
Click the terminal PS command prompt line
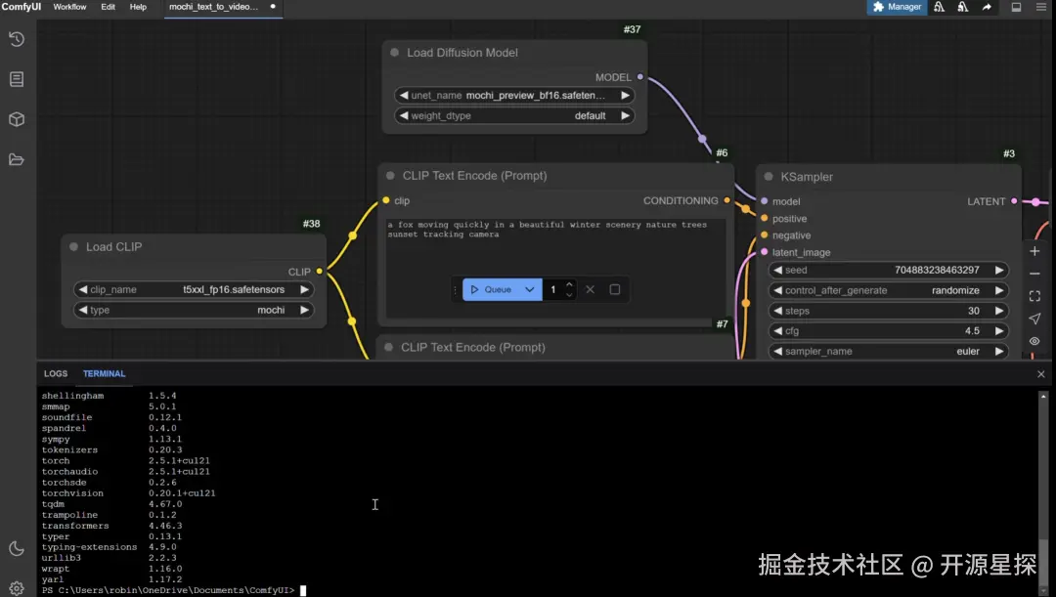174,590
